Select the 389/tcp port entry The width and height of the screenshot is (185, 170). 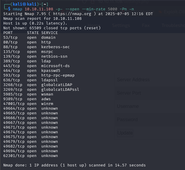coord(11,61)
